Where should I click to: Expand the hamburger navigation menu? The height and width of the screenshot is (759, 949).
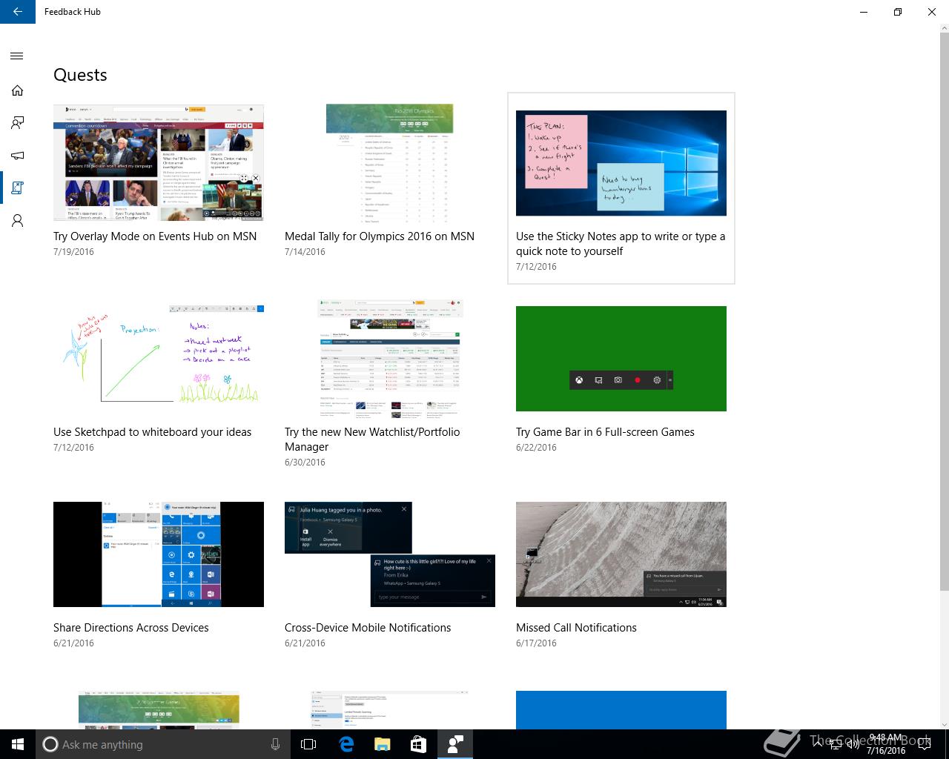point(17,56)
